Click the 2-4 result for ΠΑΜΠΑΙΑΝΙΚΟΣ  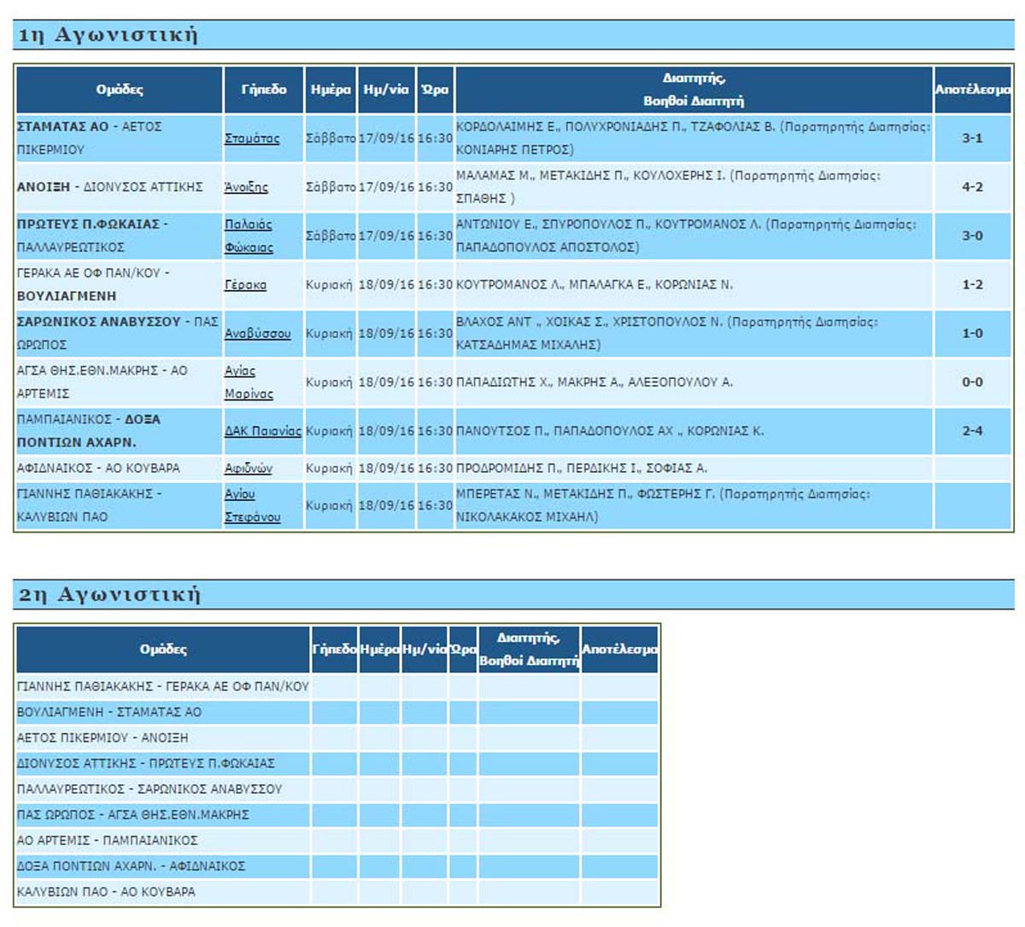(x=973, y=431)
